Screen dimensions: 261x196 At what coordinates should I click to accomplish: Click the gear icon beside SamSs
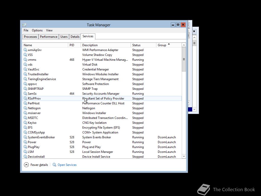[x=25, y=93]
